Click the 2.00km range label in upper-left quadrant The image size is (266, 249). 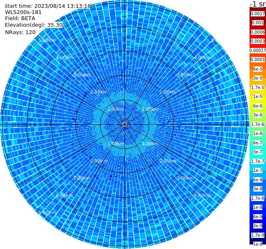[99, 92]
